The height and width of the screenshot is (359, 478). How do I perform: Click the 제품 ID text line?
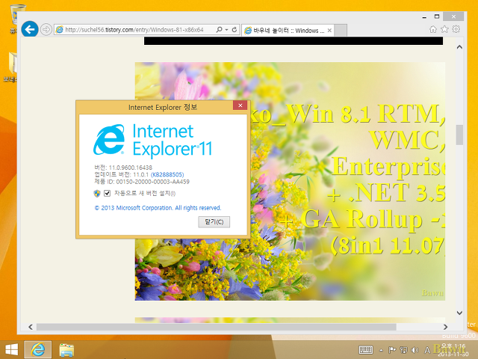pos(142,182)
